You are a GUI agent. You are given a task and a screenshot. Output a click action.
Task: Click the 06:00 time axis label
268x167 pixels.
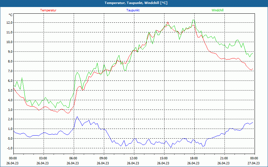(73, 158)
